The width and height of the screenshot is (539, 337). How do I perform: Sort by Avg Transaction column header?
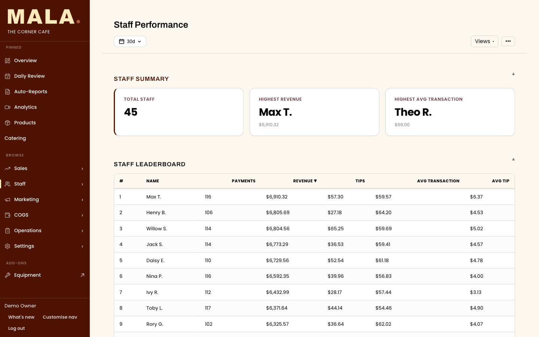[x=438, y=181]
